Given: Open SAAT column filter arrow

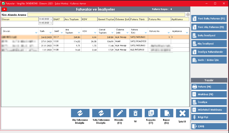Looking at the screenshot, I should pos(62,33).
